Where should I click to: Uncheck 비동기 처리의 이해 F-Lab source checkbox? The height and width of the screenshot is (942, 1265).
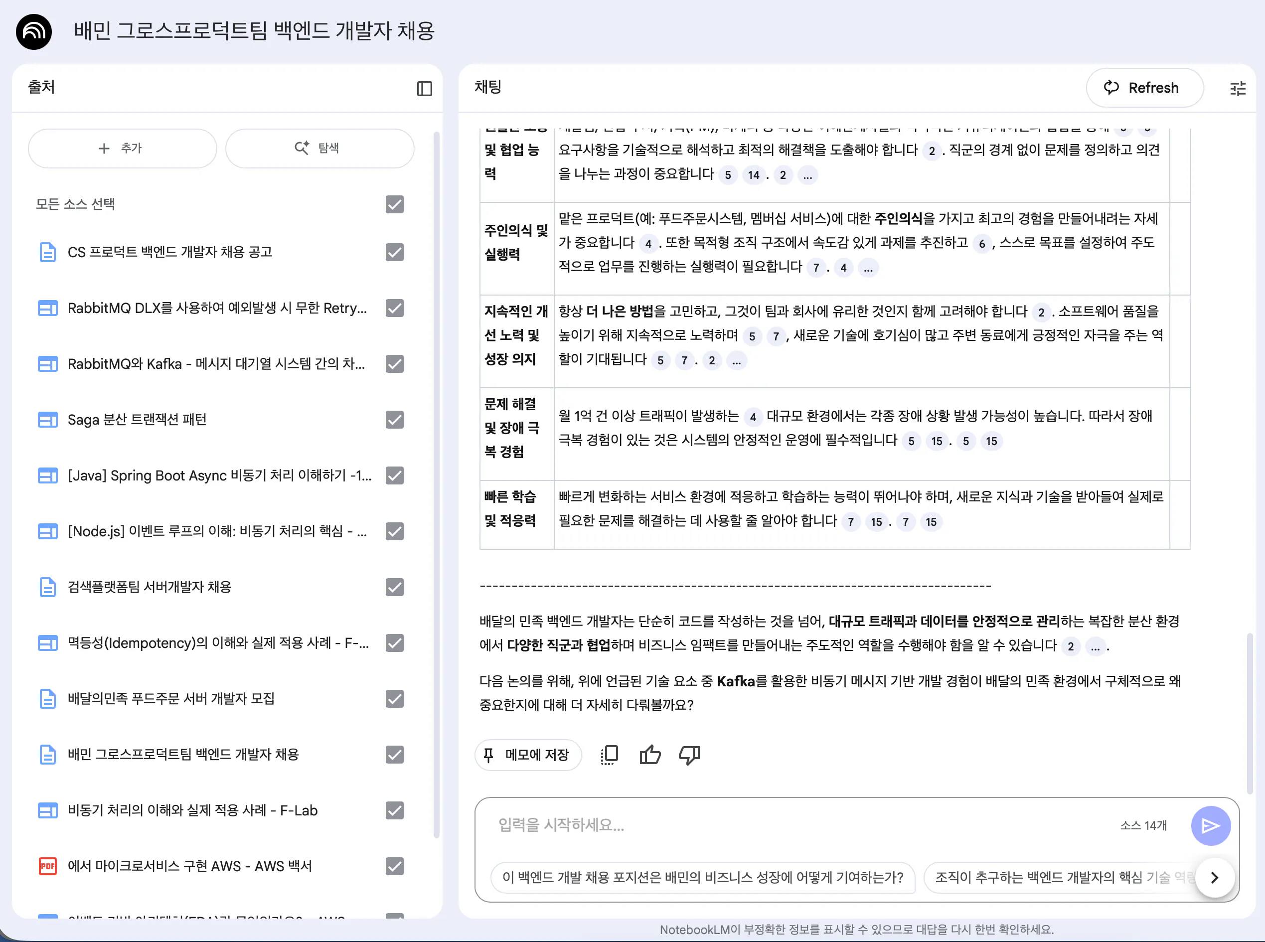pyautogui.click(x=394, y=811)
